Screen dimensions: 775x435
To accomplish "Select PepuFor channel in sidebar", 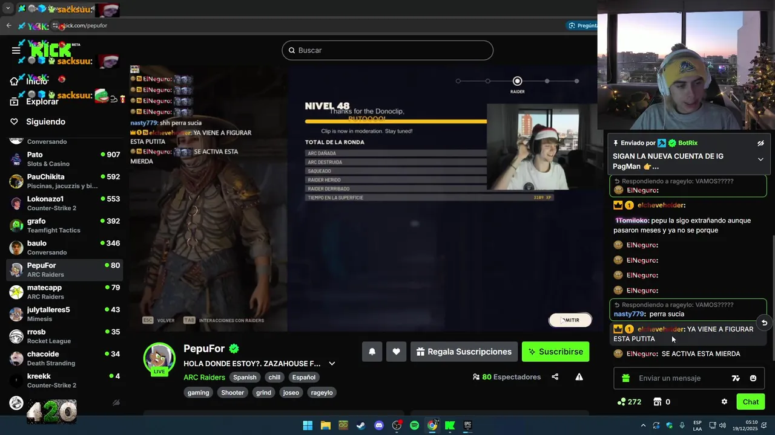I will (x=64, y=269).
